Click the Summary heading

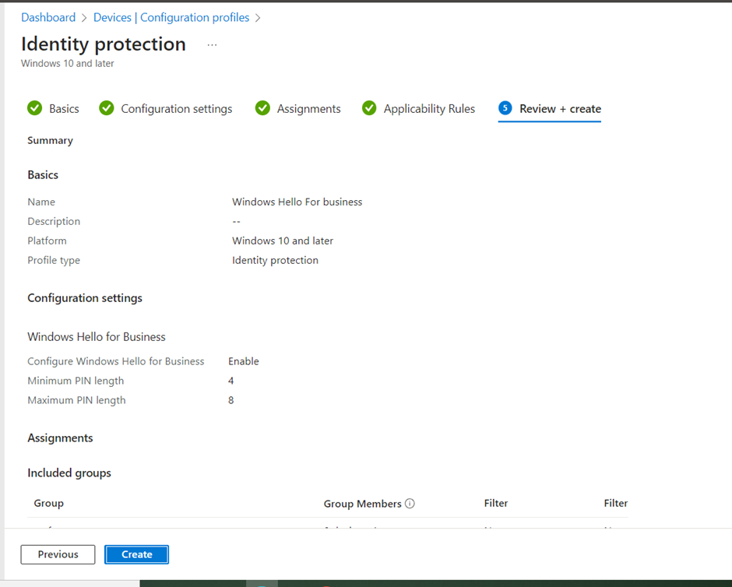50,140
